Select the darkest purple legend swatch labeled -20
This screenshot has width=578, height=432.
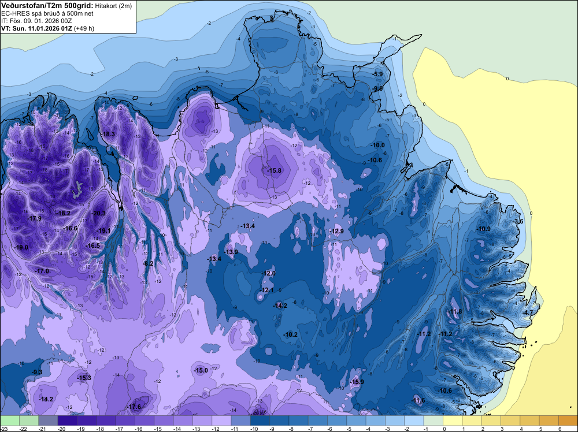tap(68, 420)
